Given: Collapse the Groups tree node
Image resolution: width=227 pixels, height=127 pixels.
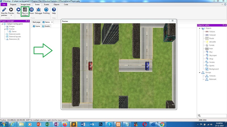Looking at the screenshot, I should click(199, 73).
